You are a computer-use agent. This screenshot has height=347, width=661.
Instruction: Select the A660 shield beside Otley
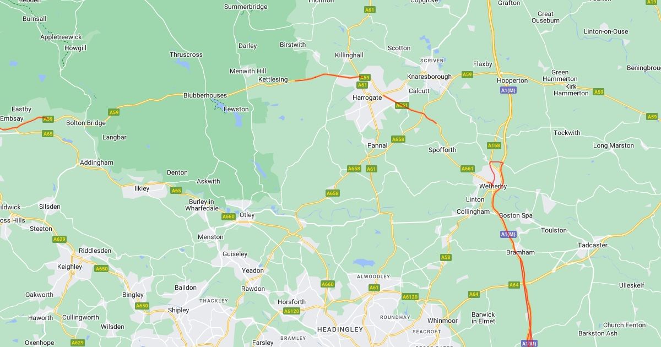[x=229, y=216]
